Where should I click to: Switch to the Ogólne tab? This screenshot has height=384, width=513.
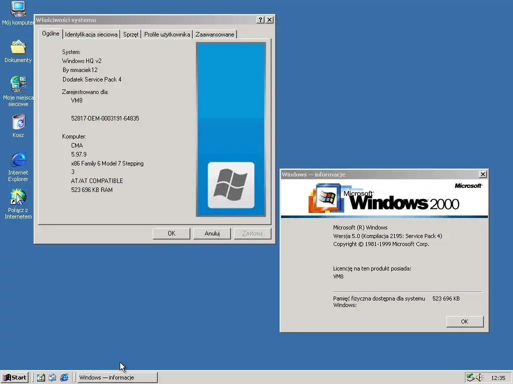point(51,33)
